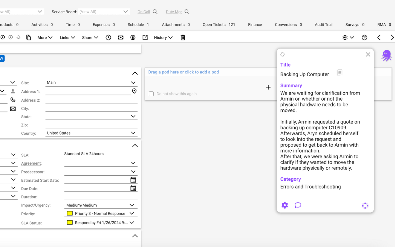This screenshot has height=247, width=395.
Task: Open the Impact/Urgency dropdown
Action: (x=132, y=205)
